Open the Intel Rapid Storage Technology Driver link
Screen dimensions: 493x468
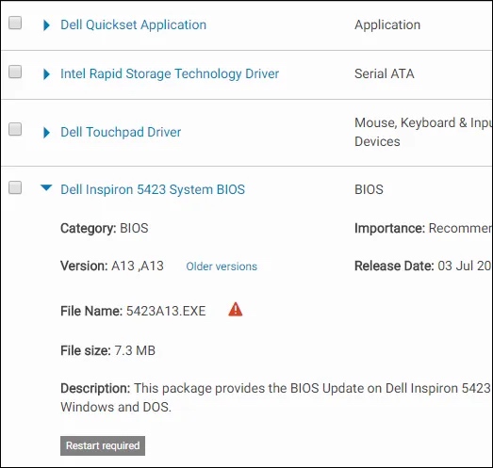point(170,73)
